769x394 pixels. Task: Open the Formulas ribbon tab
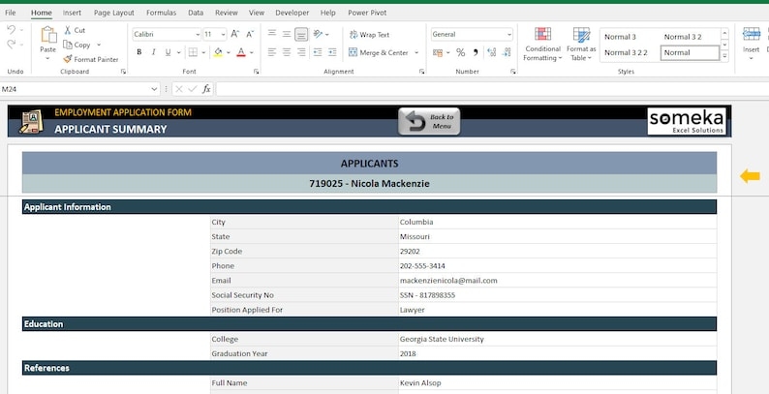pyautogui.click(x=161, y=13)
